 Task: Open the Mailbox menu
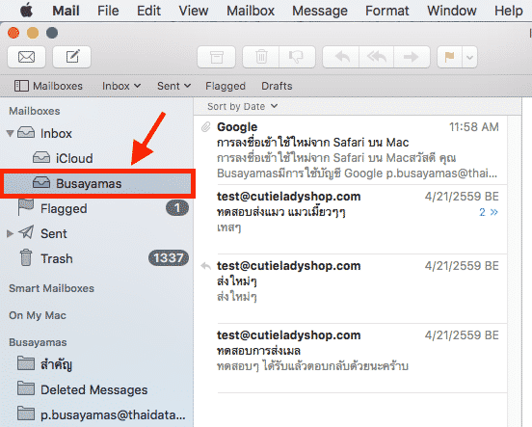click(x=251, y=11)
